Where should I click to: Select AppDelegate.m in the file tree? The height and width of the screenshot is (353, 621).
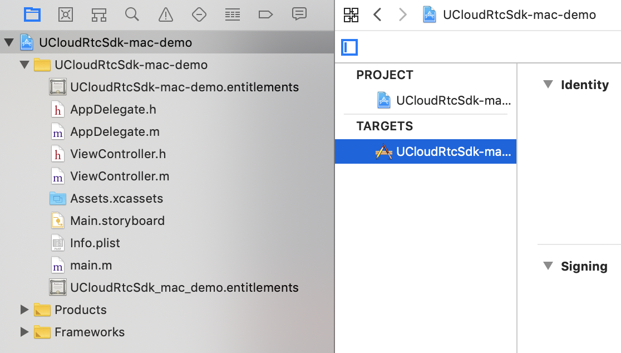(x=115, y=132)
